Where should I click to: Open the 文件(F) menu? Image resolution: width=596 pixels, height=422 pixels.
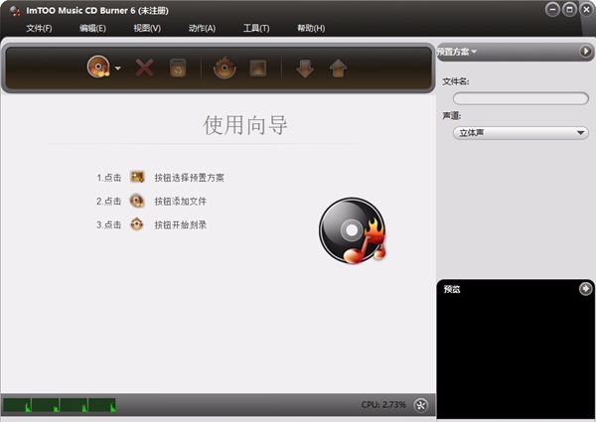coord(39,28)
